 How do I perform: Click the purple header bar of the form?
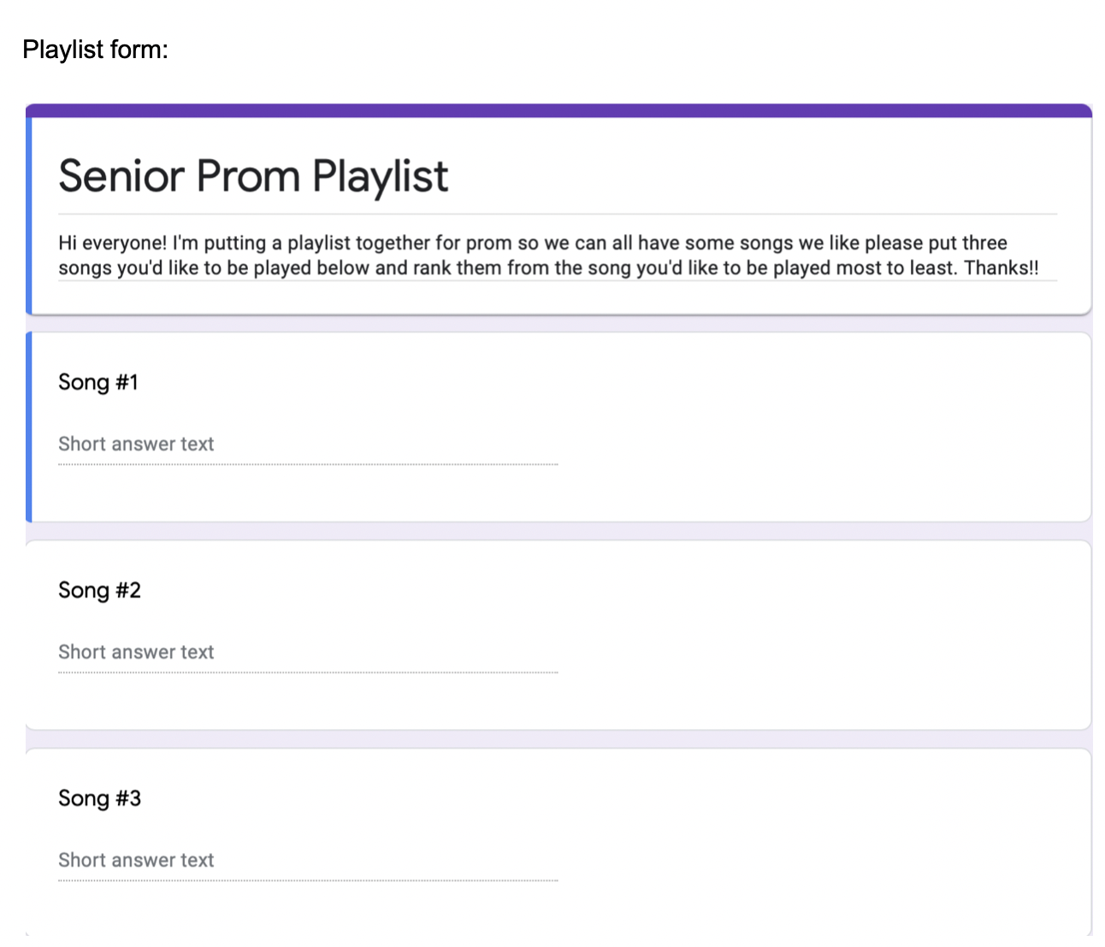(558, 110)
